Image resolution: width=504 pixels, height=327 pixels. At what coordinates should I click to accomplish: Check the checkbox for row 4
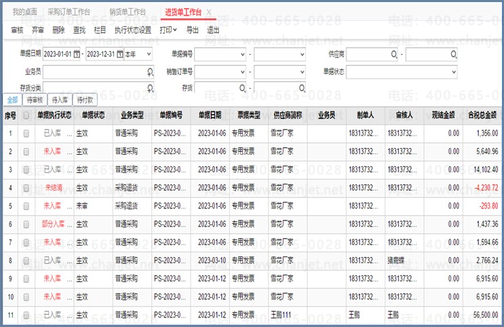tap(26, 188)
